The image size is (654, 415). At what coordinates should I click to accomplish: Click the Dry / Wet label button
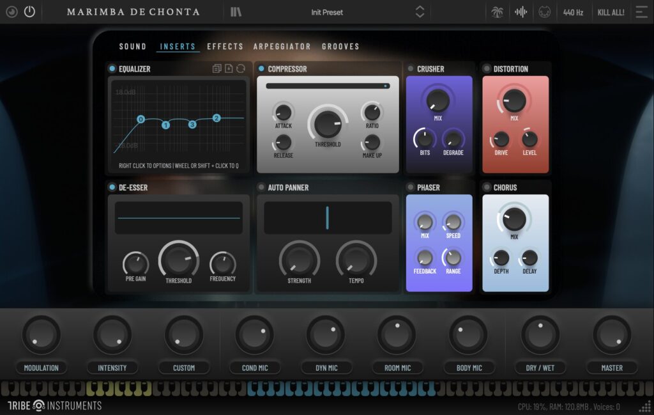[540, 368]
